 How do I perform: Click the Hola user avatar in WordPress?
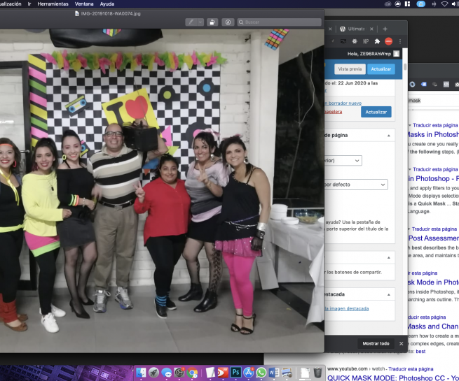pyautogui.click(x=397, y=54)
